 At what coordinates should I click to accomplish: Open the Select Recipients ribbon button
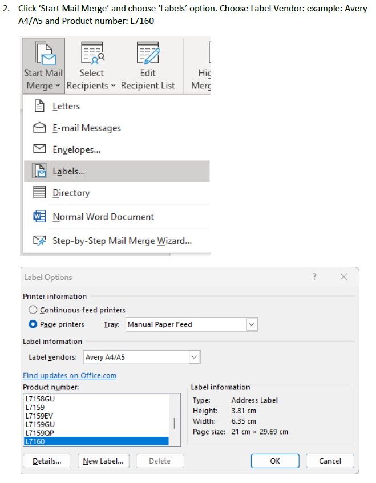(x=91, y=66)
